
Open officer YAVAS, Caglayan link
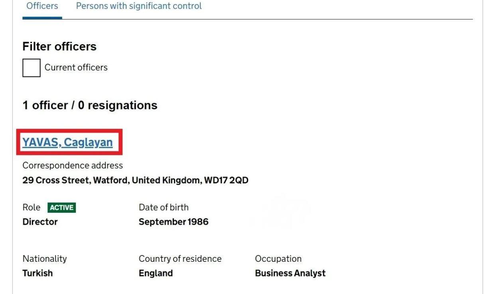67,142
